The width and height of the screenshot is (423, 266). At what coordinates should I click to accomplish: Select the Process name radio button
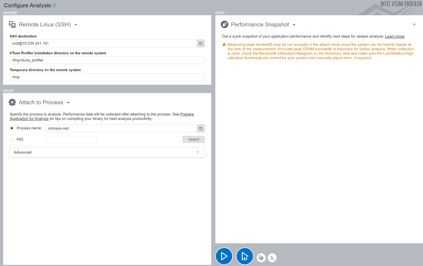12,128
